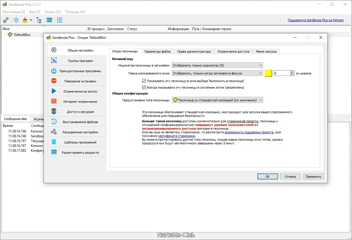Viewport: 352px width, 240px height.
Task: Increase border width with stepper up arrow
Action: click(x=292, y=72)
